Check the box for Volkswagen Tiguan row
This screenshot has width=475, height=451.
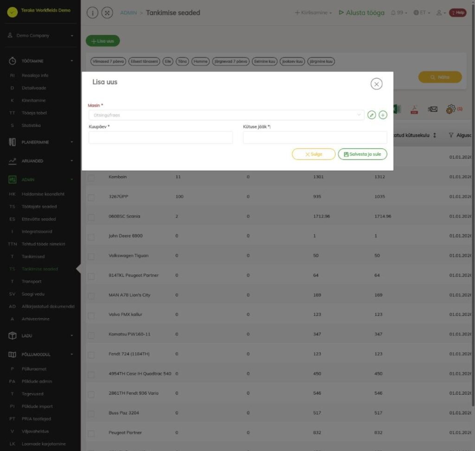[91, 256]
